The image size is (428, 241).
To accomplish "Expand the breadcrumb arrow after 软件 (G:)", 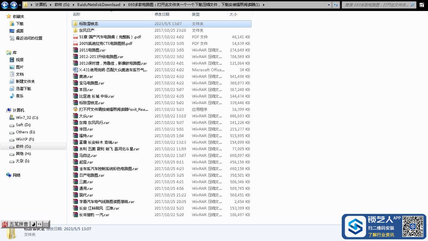I will click(x=74, y=5).
